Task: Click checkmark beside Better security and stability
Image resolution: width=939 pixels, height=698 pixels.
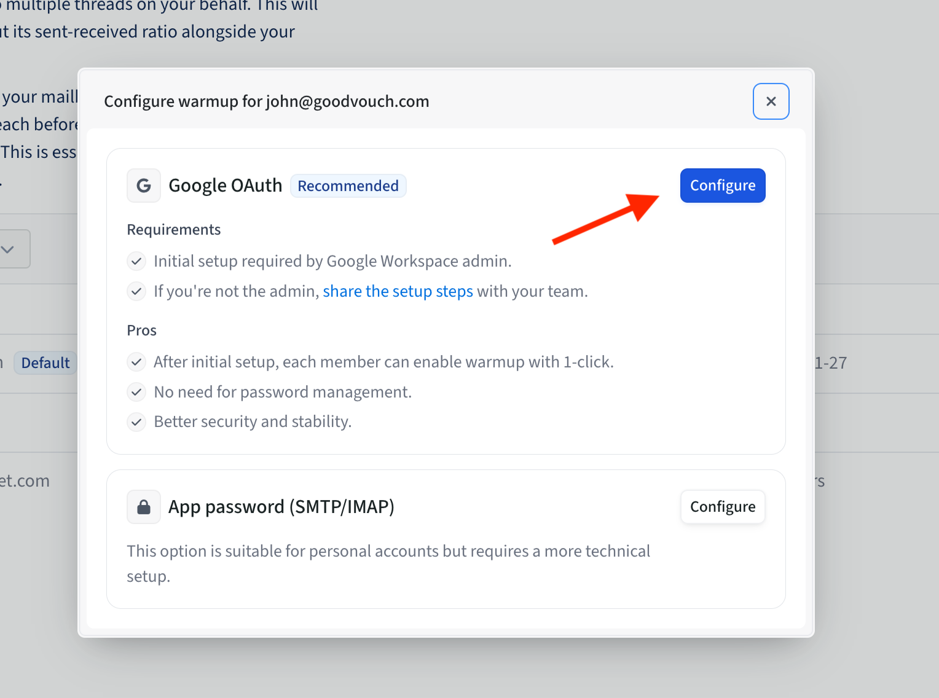Action: pos(136,422)
